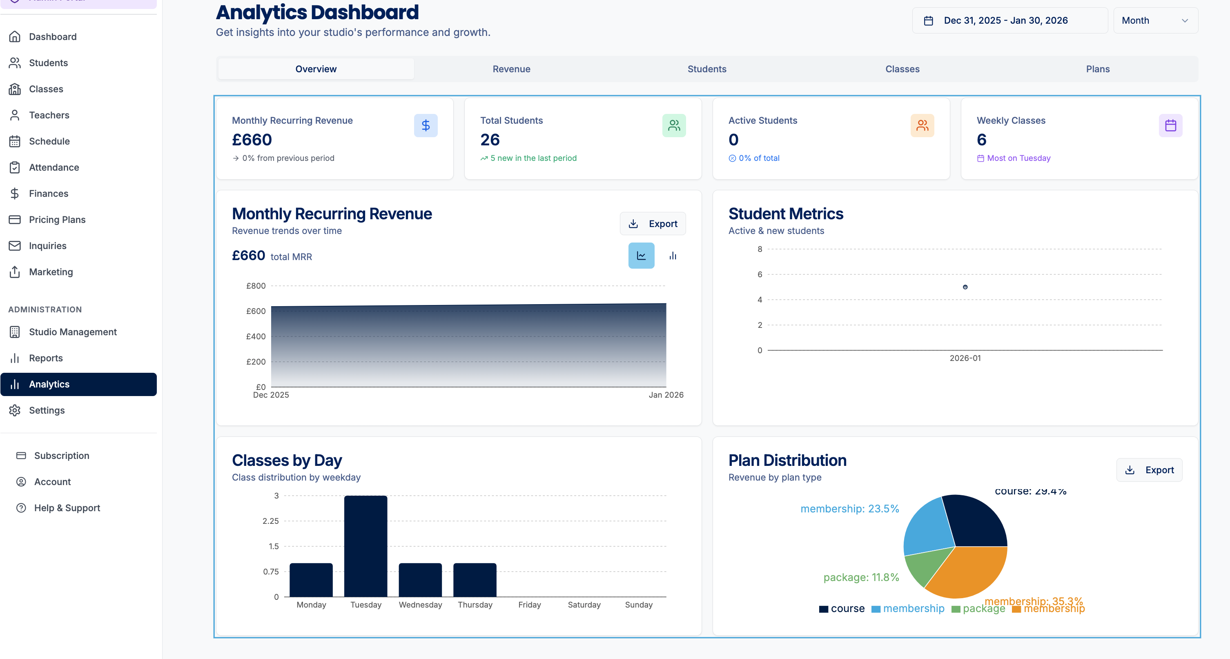Export the Monthly Recurring Revenue data
The width and height of the screenshot is (1230, 659).
pyautogui.click(x=653, y=223)
